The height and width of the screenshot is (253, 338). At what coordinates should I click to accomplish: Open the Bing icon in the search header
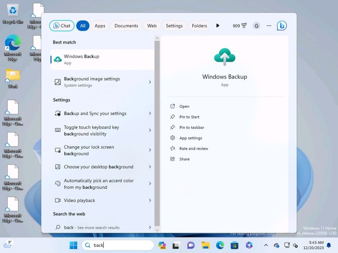pyautogui.click(x=282, y=26)
